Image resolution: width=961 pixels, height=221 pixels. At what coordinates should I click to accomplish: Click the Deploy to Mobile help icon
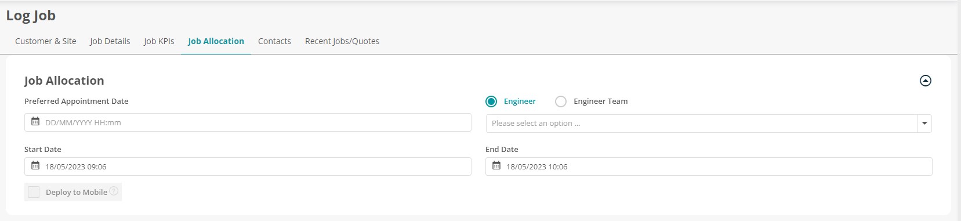click(114, 191)
